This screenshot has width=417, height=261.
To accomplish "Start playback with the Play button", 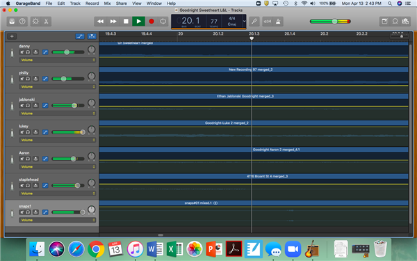I will 138,22.
